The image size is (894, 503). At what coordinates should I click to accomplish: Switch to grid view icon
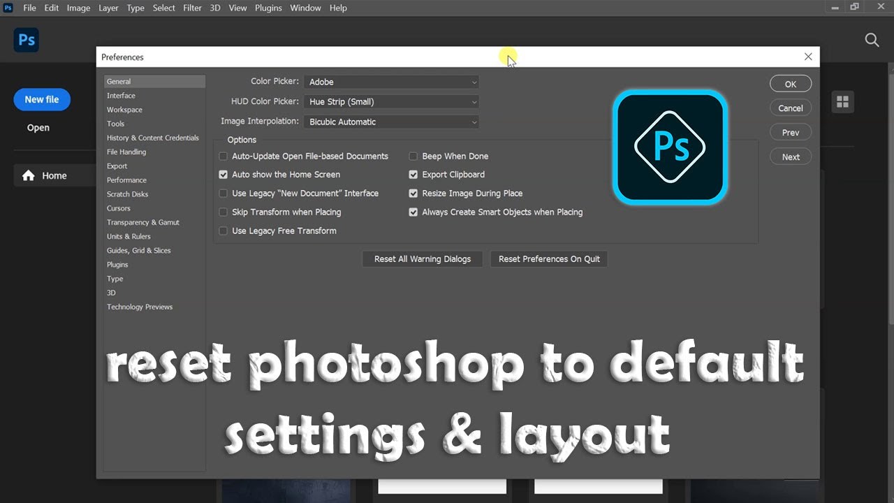[843, 102]
